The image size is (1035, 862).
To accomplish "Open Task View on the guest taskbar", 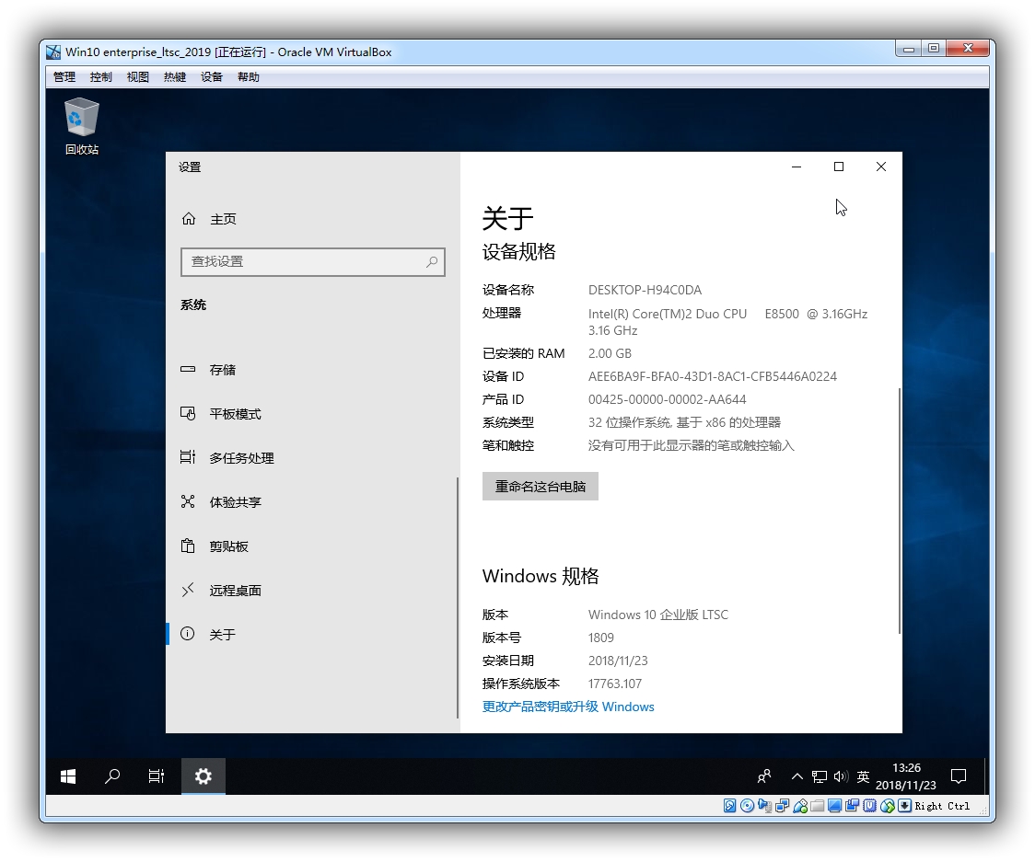I will [157, 776].
